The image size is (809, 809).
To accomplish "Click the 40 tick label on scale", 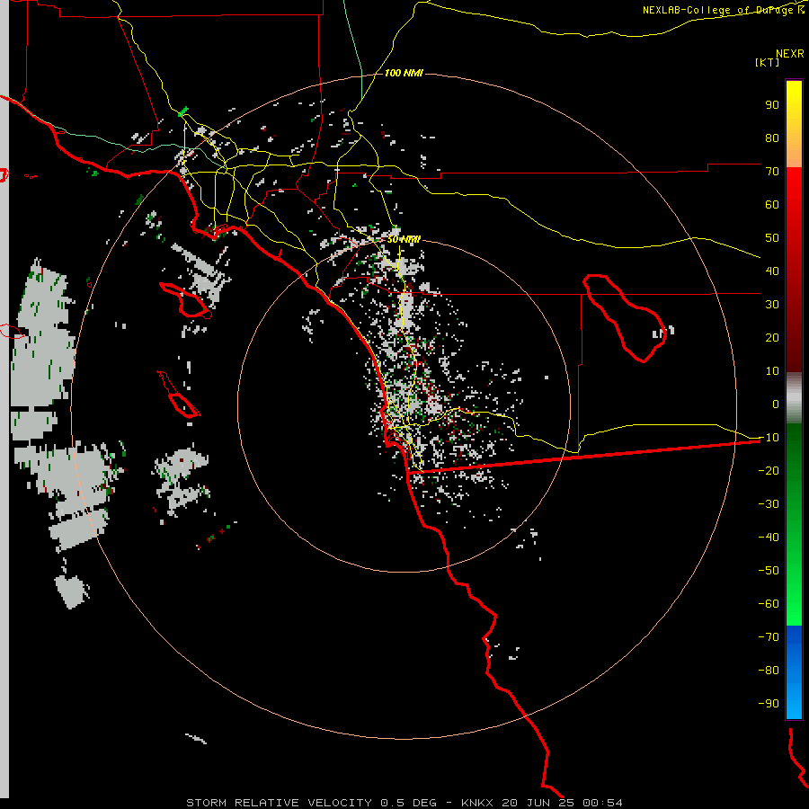I will tap(772, 271).
